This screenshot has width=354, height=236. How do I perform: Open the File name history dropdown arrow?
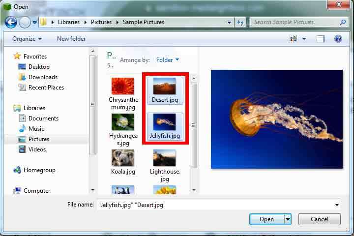point(337,205)
